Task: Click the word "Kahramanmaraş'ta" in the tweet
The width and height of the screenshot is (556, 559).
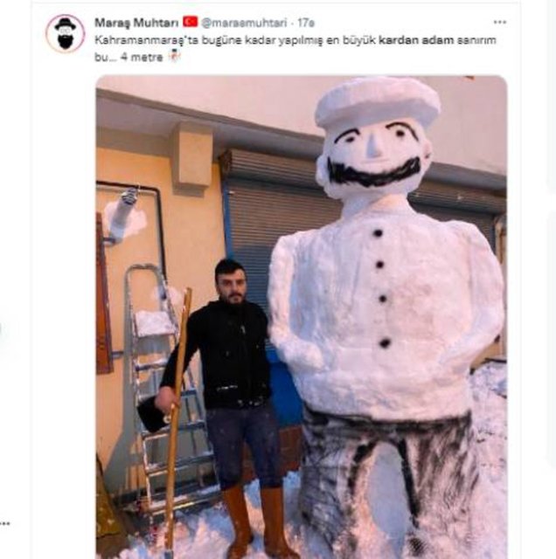Action: (138, 39)
